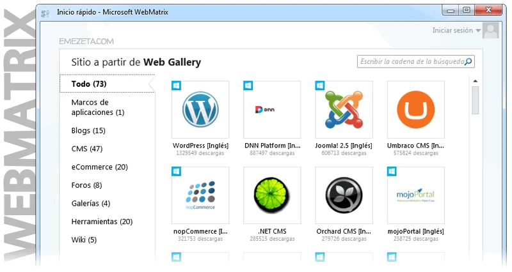Click the gallery scrollbar up arrow
This screenshot has height=272, width=512.
click(x=476, y=81)
